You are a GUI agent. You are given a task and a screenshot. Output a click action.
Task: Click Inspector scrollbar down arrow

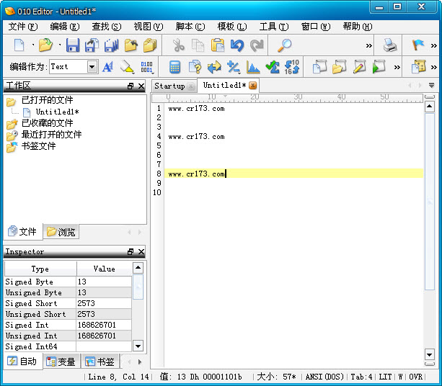(x=138, y=346)
